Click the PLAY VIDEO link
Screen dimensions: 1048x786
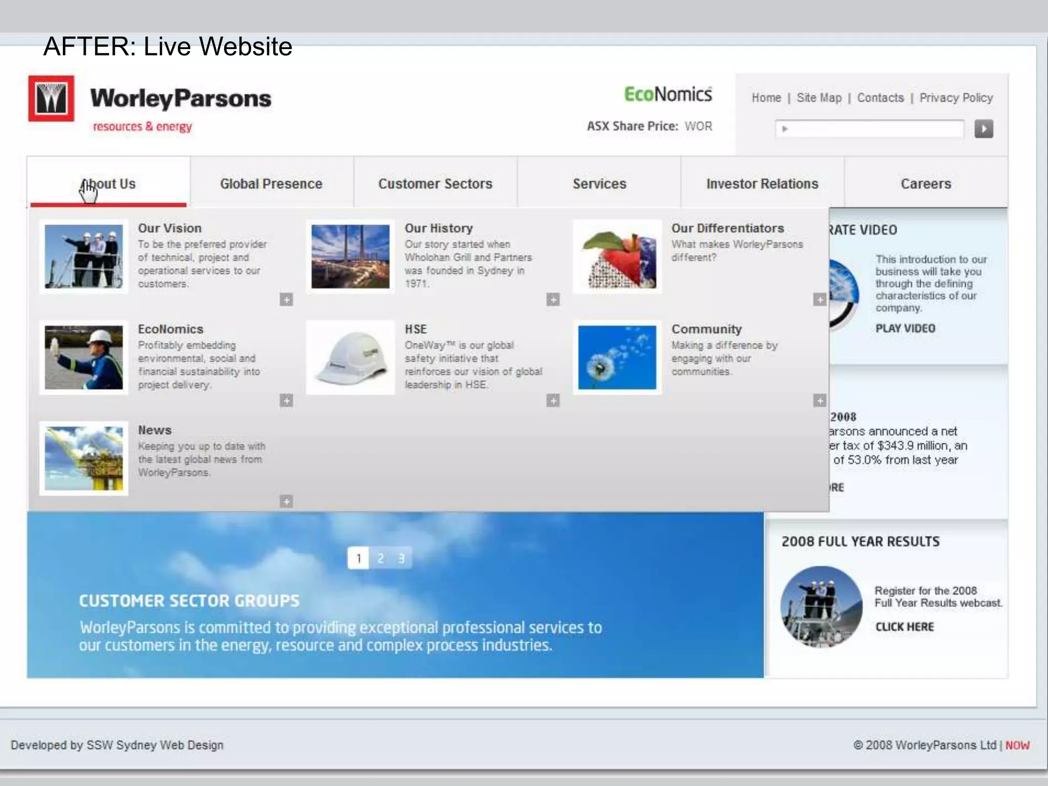click(905, 329)
